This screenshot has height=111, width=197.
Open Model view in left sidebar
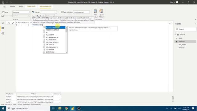(3, 33)
